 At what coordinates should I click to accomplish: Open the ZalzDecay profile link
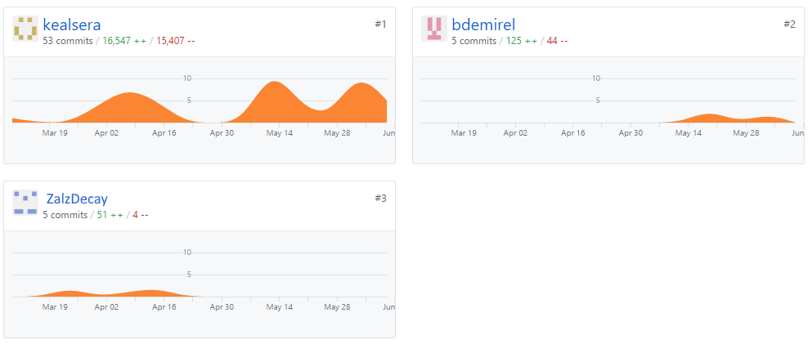pos(77,199)
